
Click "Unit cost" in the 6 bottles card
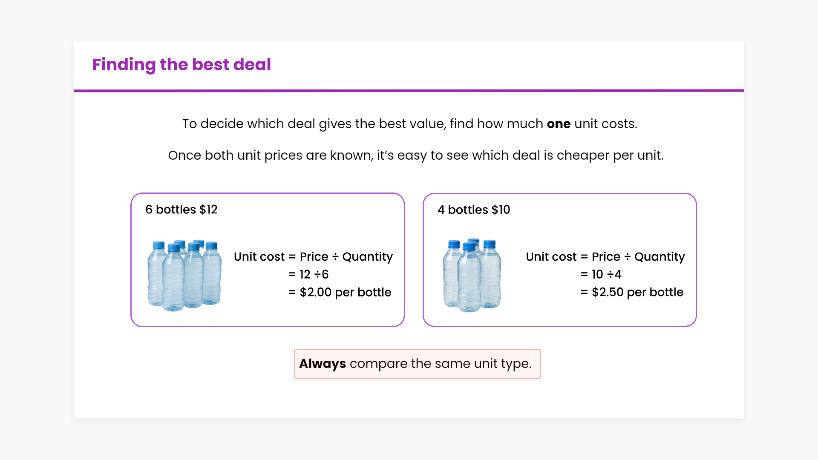[259, 257]
